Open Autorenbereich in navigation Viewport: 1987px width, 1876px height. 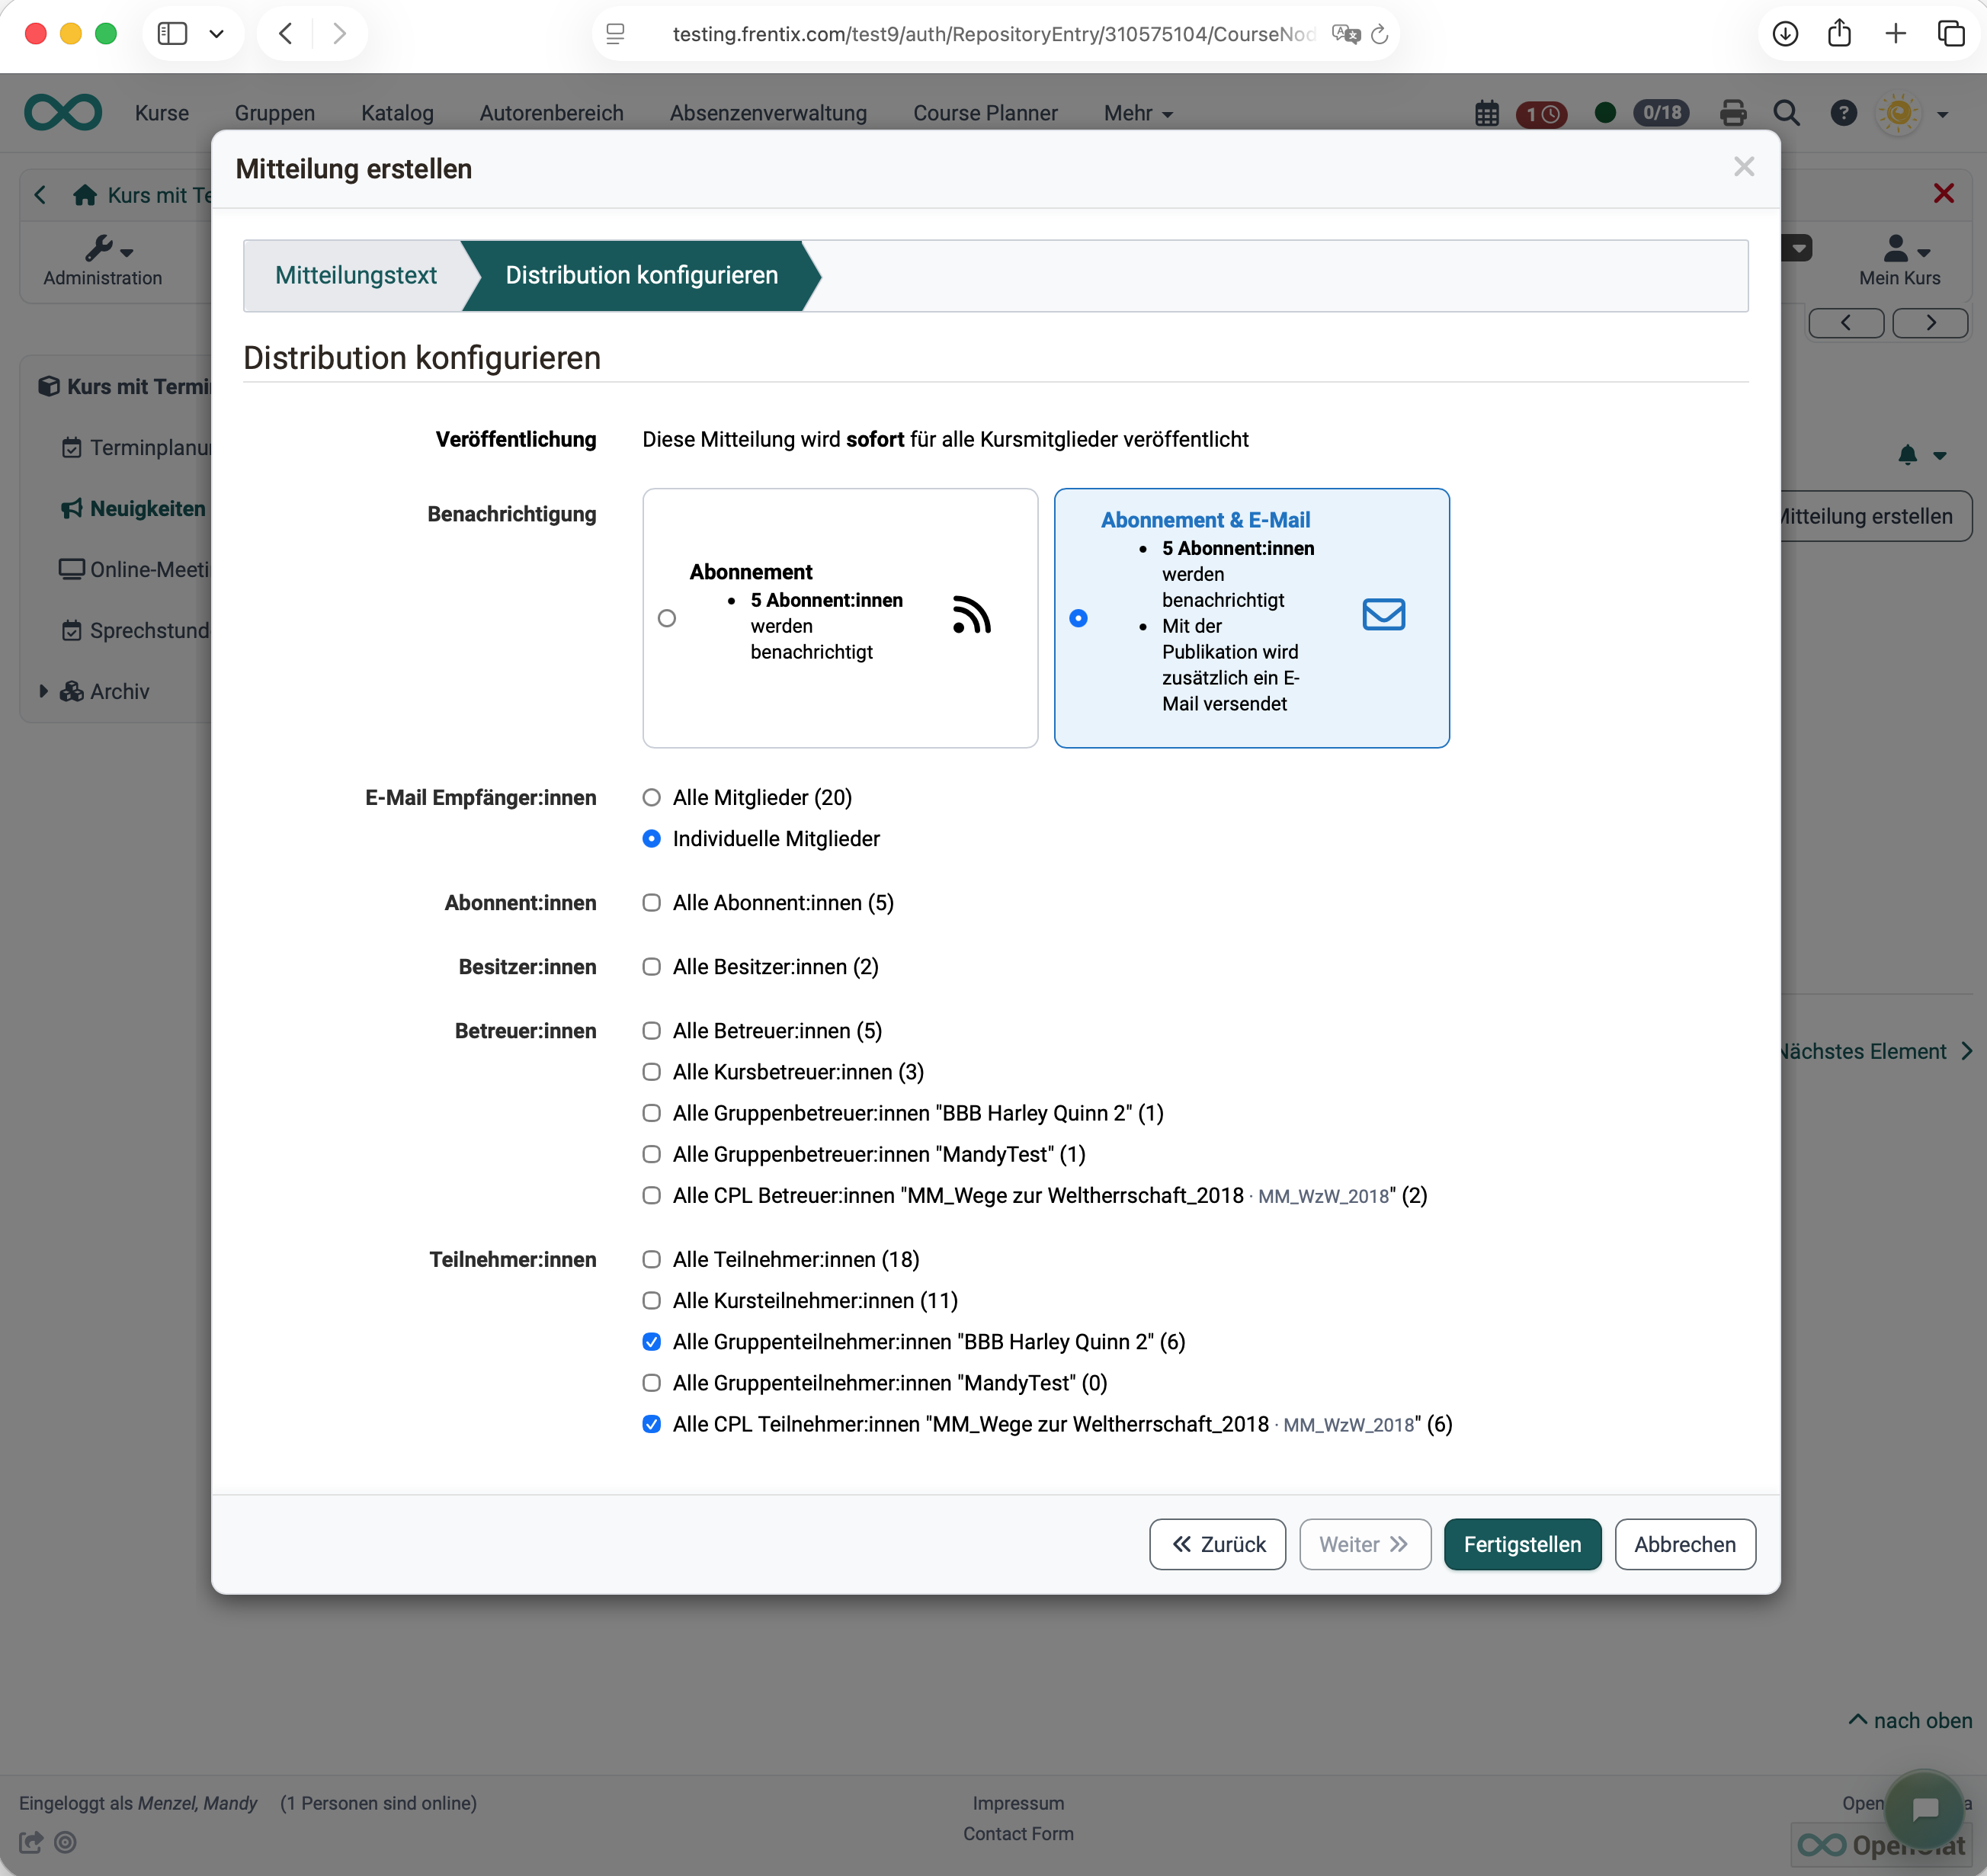coord(551,113)
